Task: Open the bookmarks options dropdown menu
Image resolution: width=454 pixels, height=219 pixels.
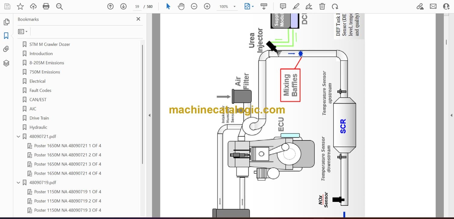Action: (23, 31)
